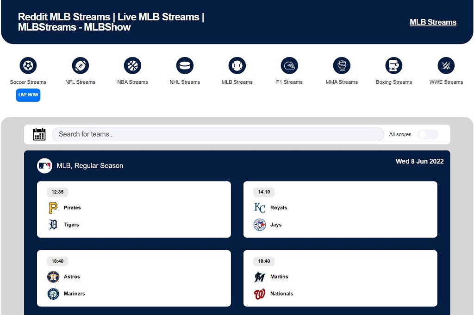474x315 pixels.
Task: Open the MMA Streams glove icon
Action: tap(342, 65)
